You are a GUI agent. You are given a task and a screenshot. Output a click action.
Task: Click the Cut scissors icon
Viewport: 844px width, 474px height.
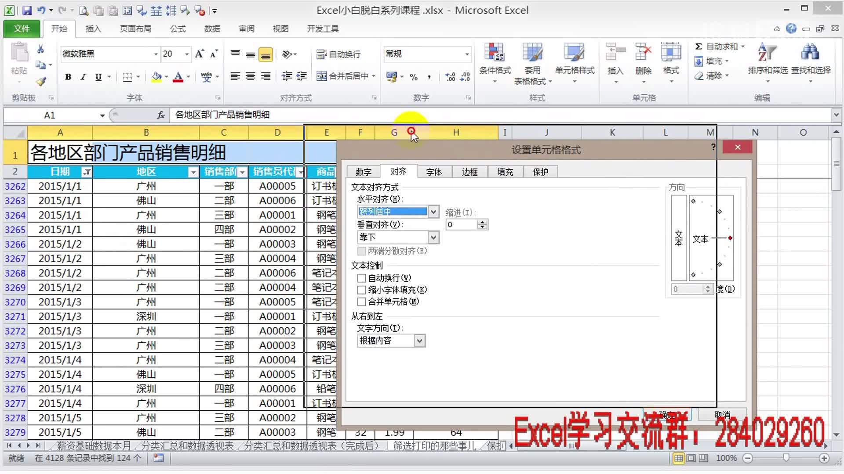tap(40, 49)
